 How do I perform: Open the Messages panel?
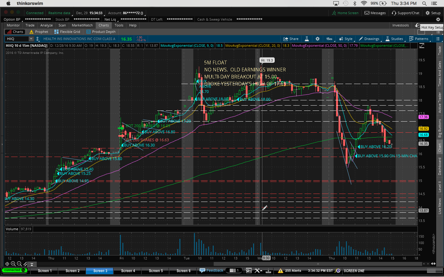pos(375,13)
